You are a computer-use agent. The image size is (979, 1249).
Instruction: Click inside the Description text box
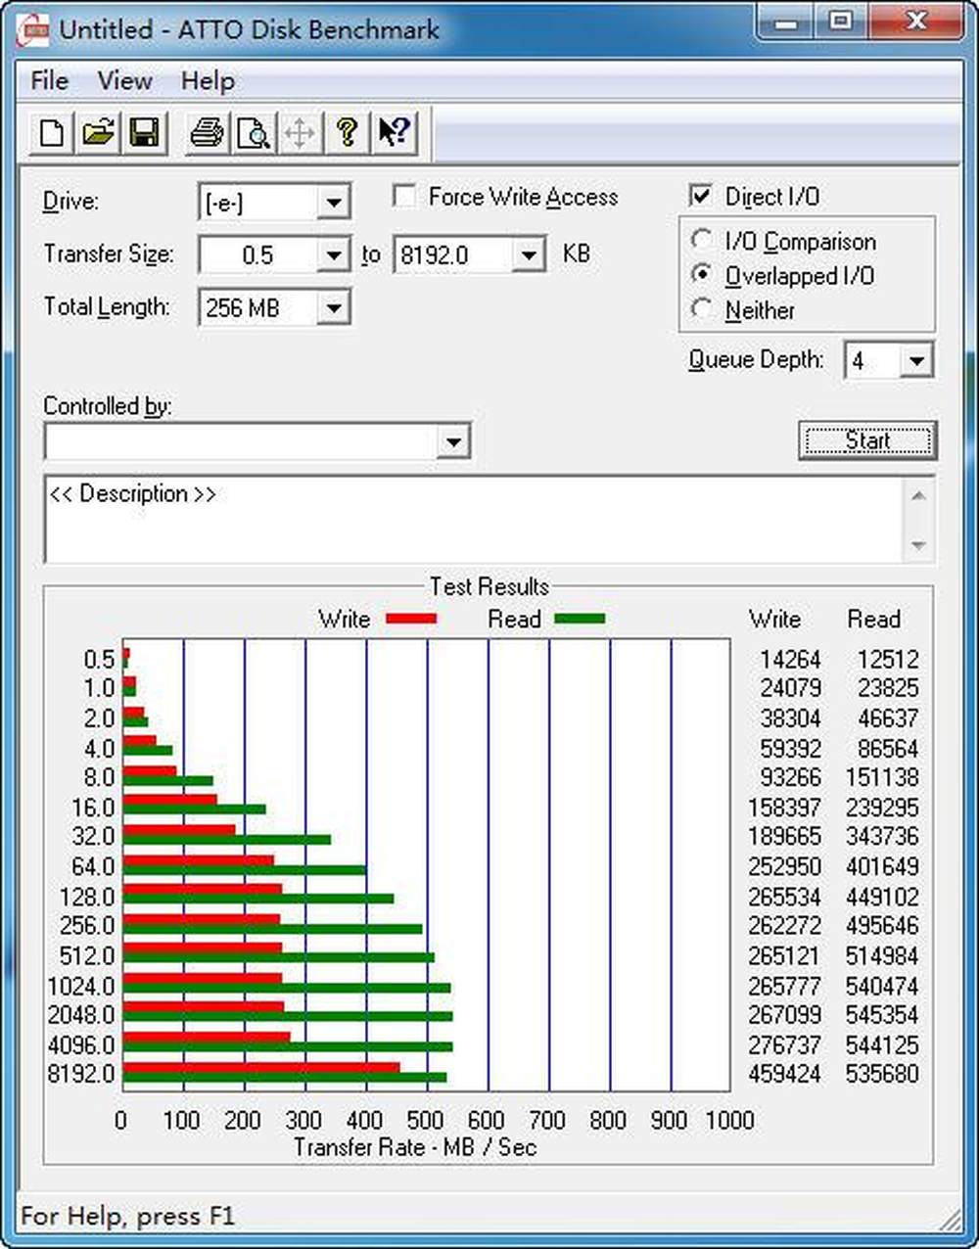tap(473, 520)
